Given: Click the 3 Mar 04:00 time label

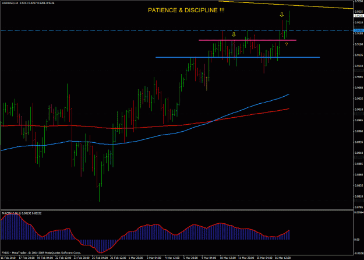Looking at the screenshot, I should pos(154,258).
